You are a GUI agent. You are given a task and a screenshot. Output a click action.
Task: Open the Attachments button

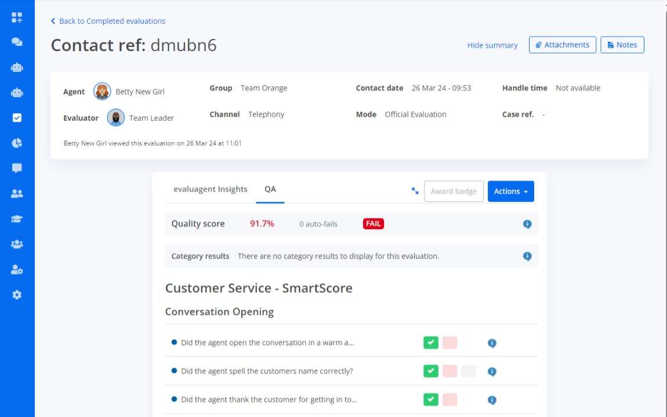tap(563, 45)
